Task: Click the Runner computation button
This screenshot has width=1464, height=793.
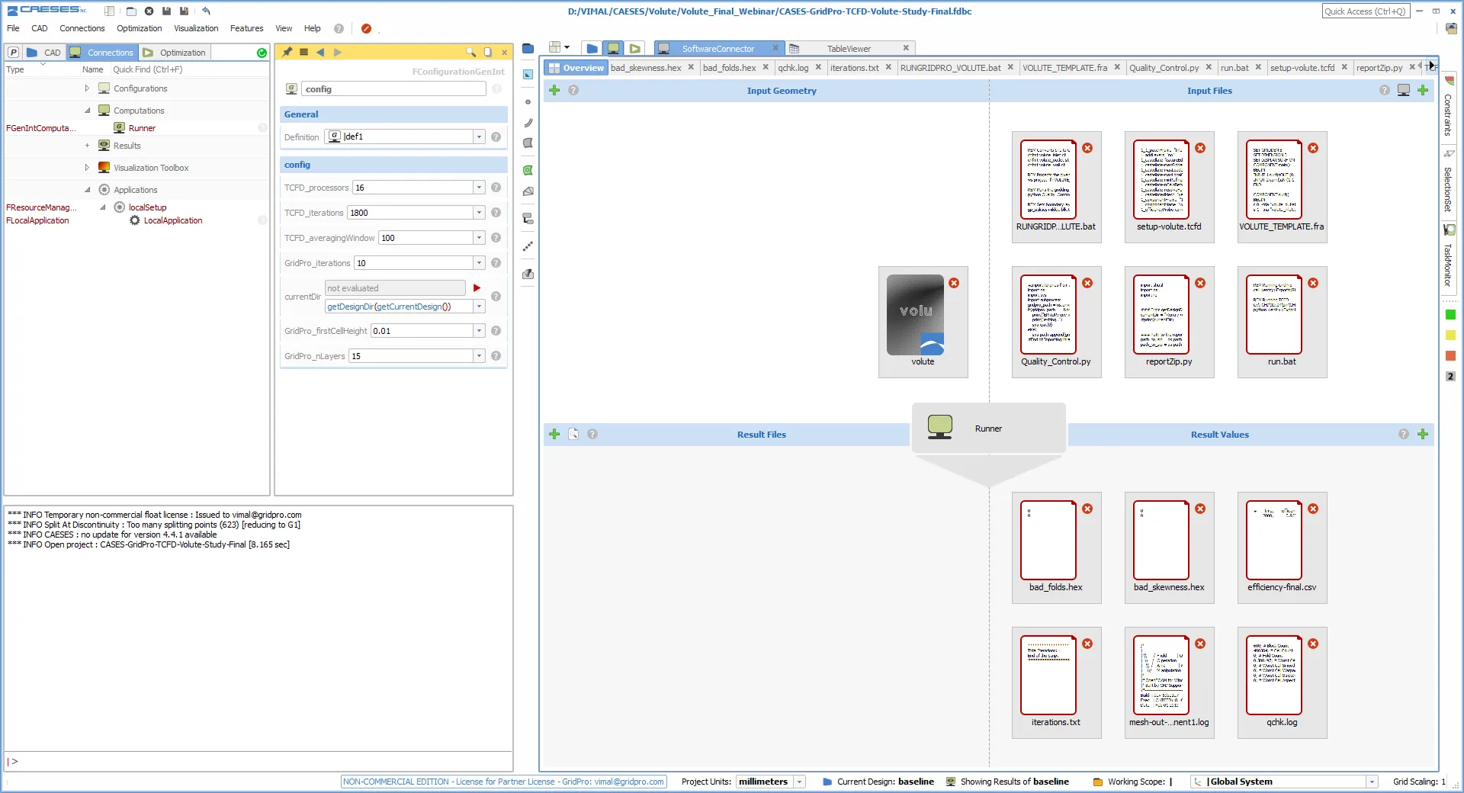Action: click(988, 428)
